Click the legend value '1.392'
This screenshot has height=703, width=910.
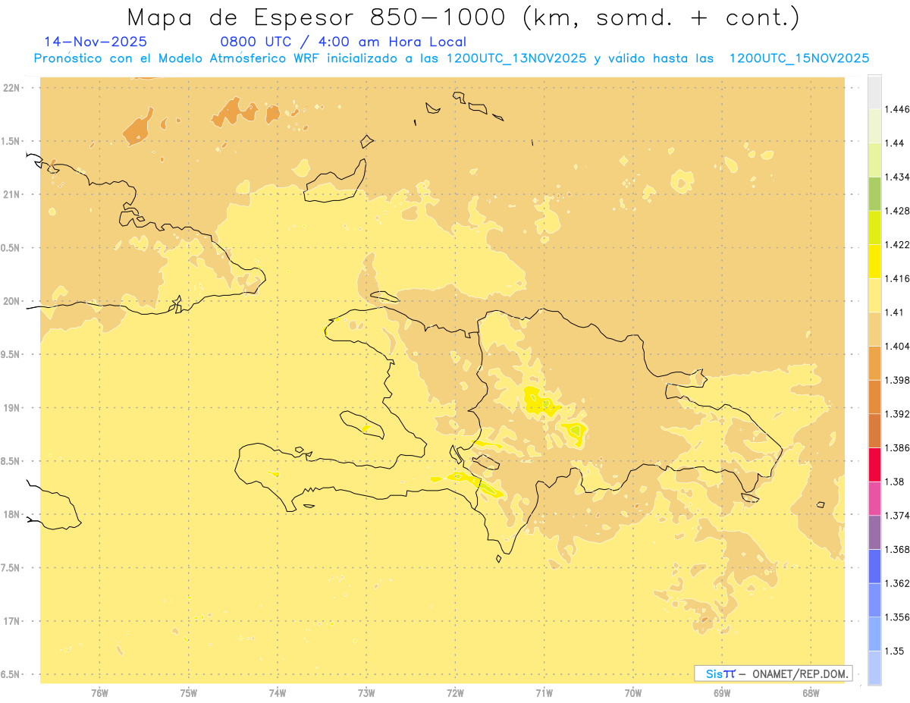click(896, 414)
